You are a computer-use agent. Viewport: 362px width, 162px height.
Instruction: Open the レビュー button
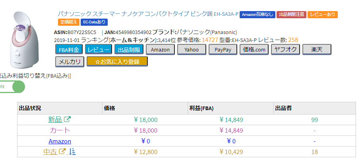tap(99, 50)
